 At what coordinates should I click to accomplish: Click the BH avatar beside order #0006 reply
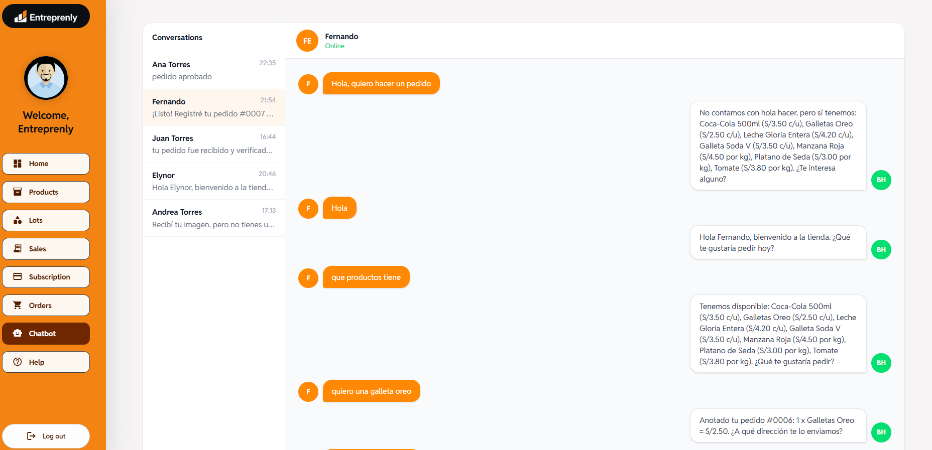pyautogui.click(x=881, y=432)
